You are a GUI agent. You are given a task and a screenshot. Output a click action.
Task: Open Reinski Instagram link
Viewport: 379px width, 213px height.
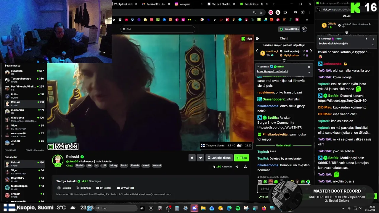tap(64, 188)
